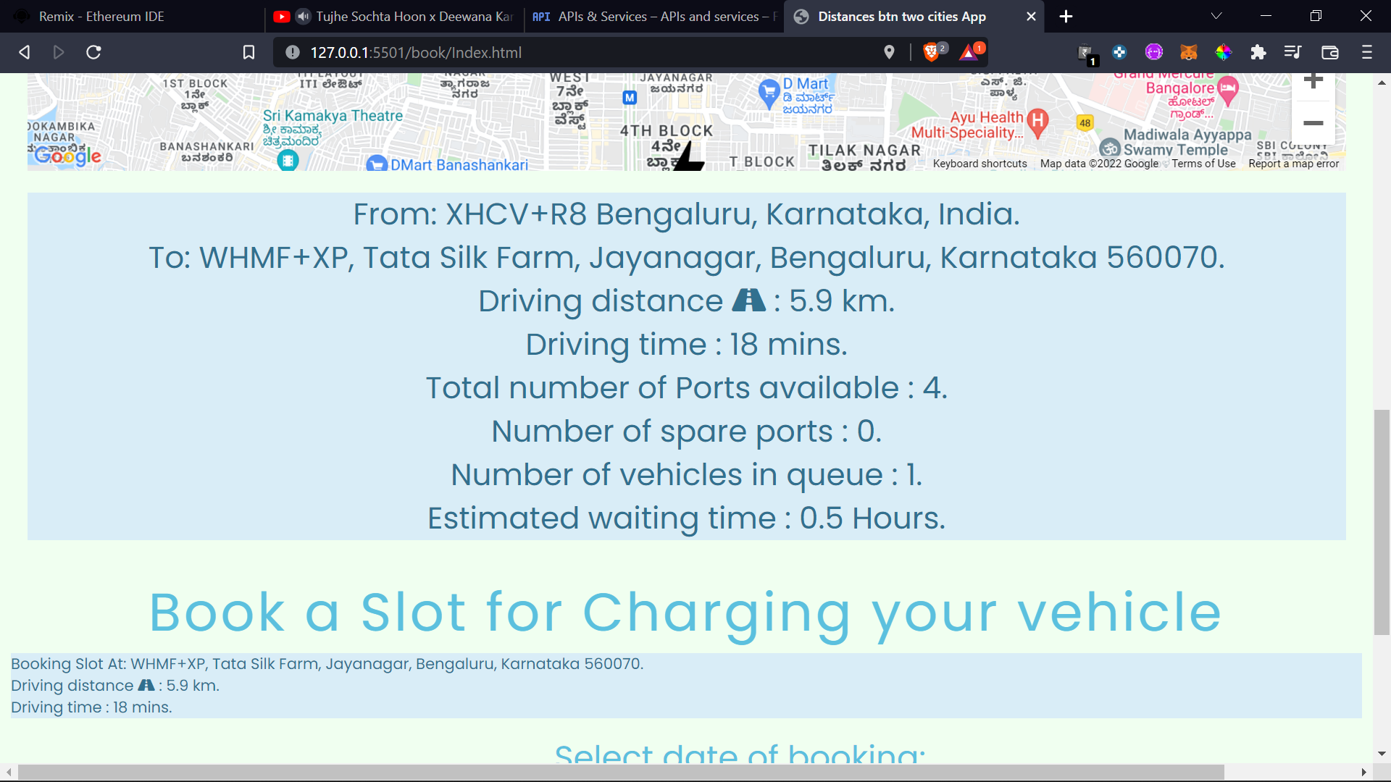This screenshot has width=1391, height=782.
Task: Open MetaMask fox extension
Action: 1189,52
